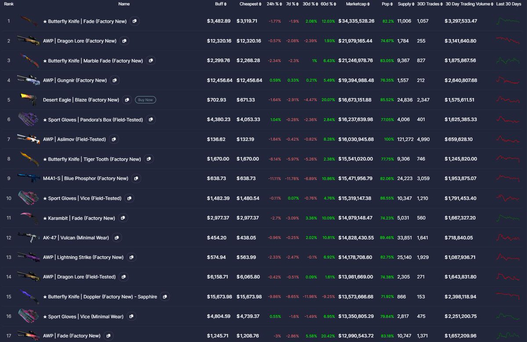
Task: Copy the Sport Gloves Pandora's Box name
Action: tap(151, 119)
